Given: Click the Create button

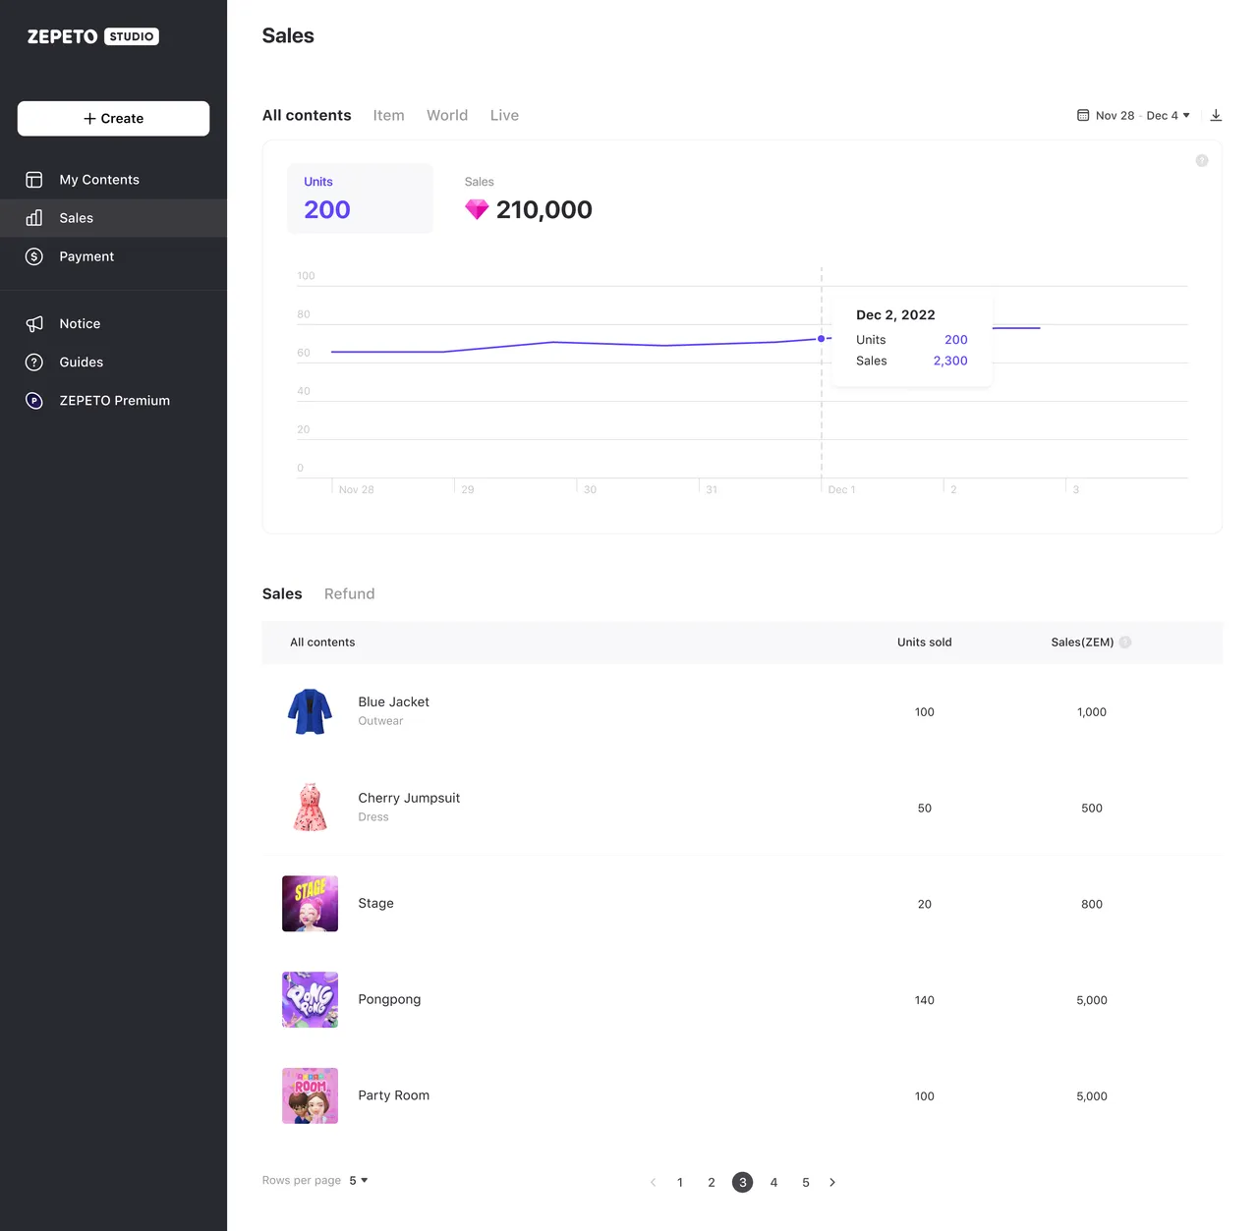Looking at the screenshot, I should (x=113, y=118).
